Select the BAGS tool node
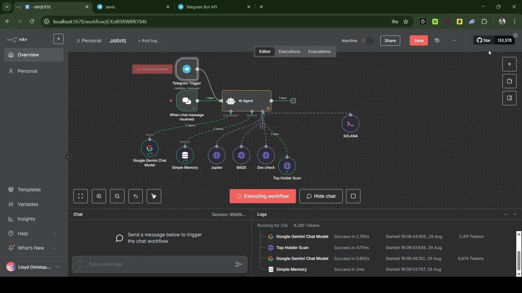Viewport: 522px width, 293px height. pos(241,155)
